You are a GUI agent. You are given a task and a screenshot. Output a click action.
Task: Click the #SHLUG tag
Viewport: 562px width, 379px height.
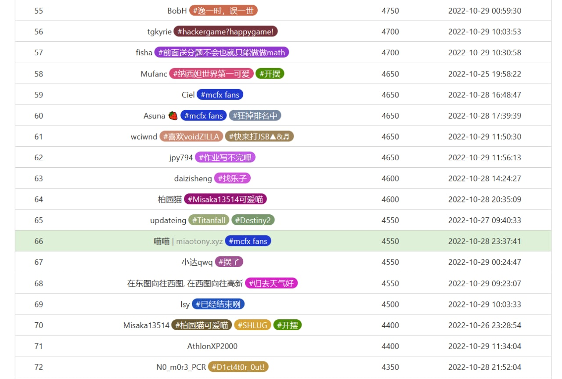point(253,325)
